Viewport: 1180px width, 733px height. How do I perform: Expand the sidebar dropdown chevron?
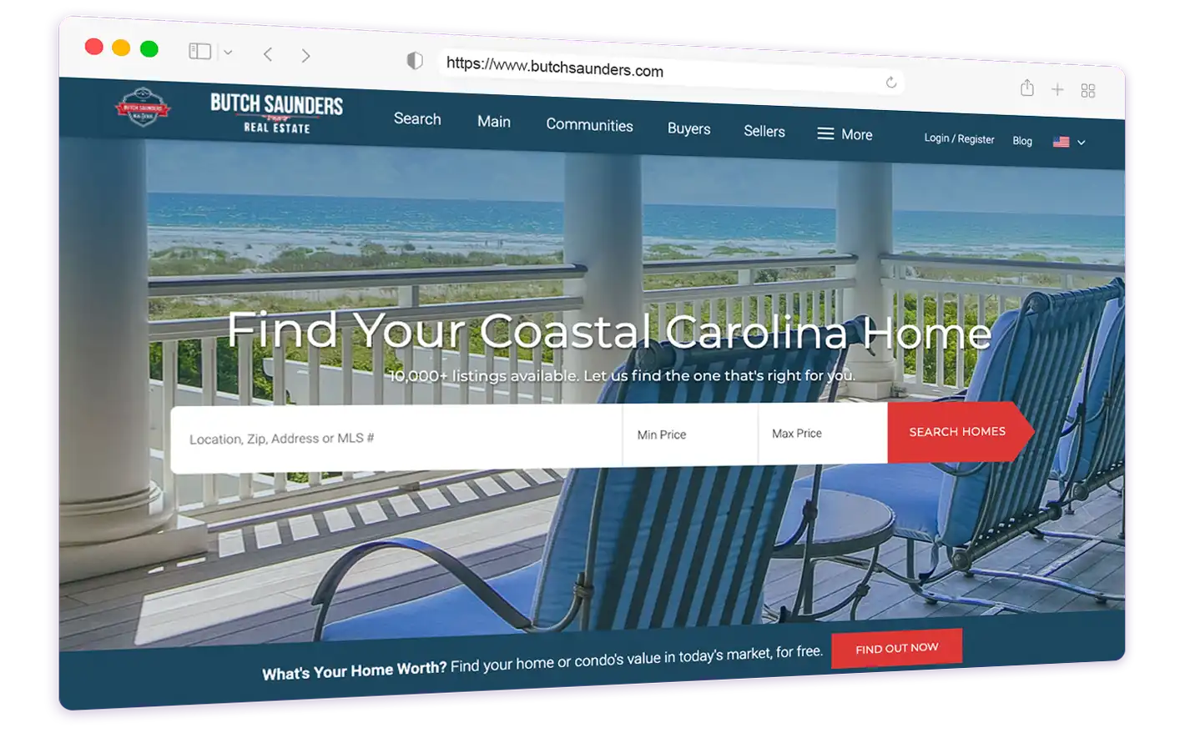point(228,53)
